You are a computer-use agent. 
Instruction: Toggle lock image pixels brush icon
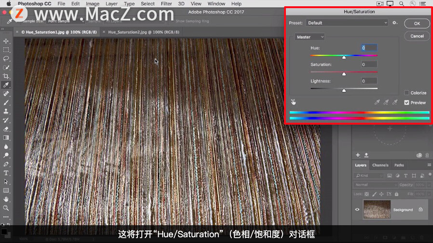[374, 194]
